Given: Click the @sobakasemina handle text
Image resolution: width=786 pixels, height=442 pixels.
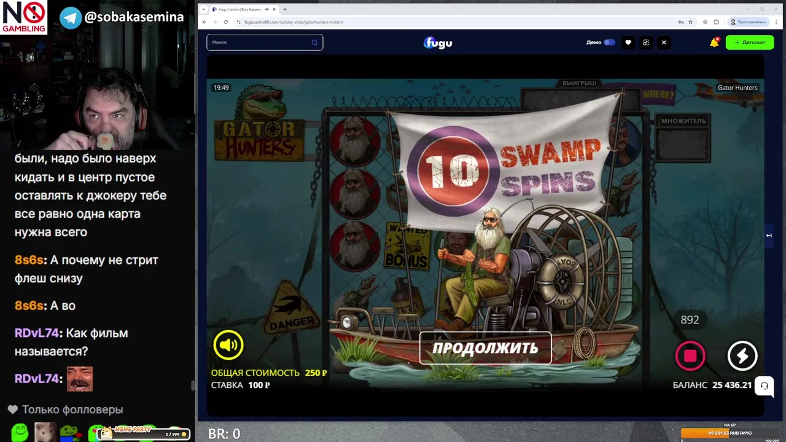Looking at the screenshot, I should pyautogui.click(x=134, y=17).
